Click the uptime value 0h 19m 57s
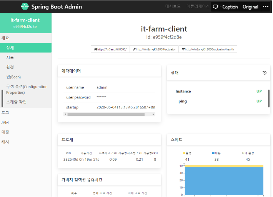 click(x=89, y=160)
